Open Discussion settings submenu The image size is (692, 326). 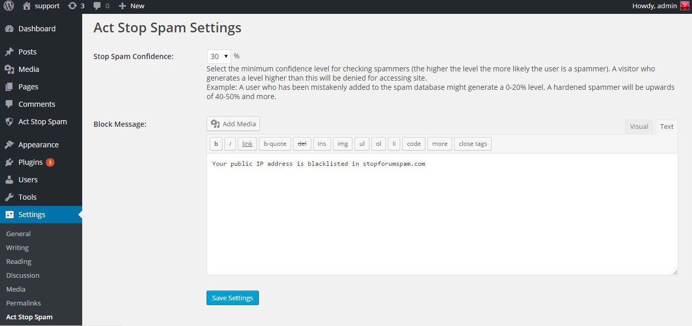(23, 275)
